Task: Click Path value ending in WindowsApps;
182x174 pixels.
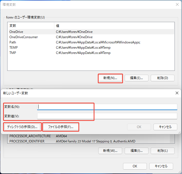Action: pos(98,42)
